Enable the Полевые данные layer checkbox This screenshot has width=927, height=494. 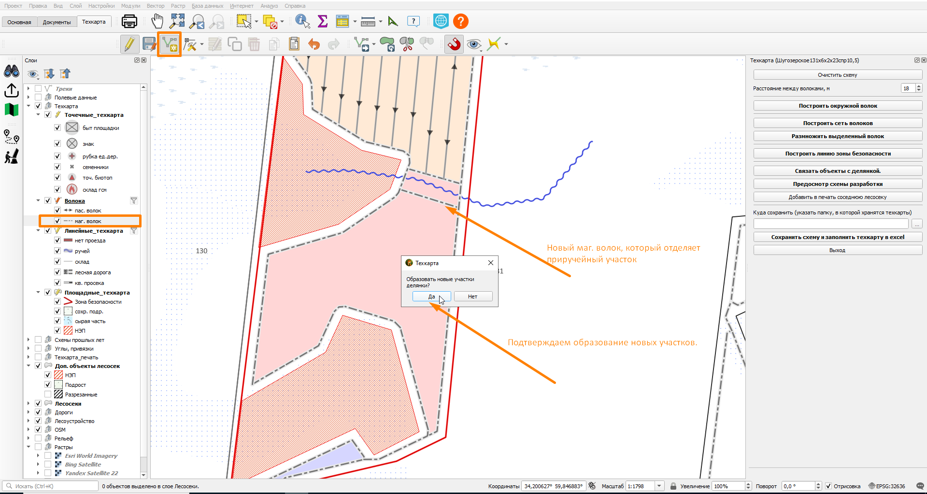[38, 98]
